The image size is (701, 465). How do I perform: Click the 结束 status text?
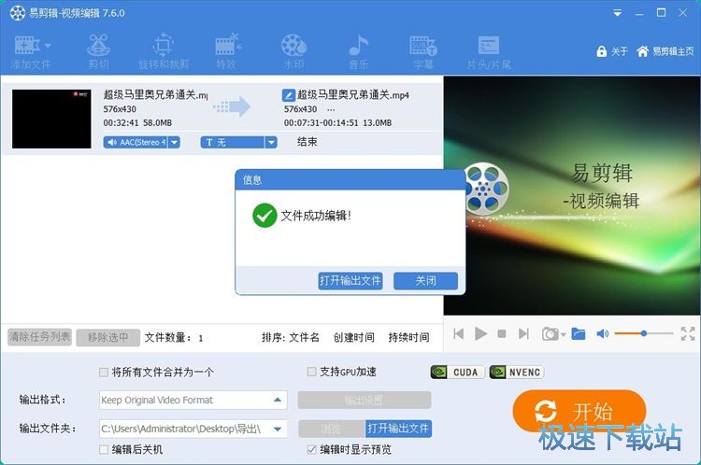click(x=308, y=142)
